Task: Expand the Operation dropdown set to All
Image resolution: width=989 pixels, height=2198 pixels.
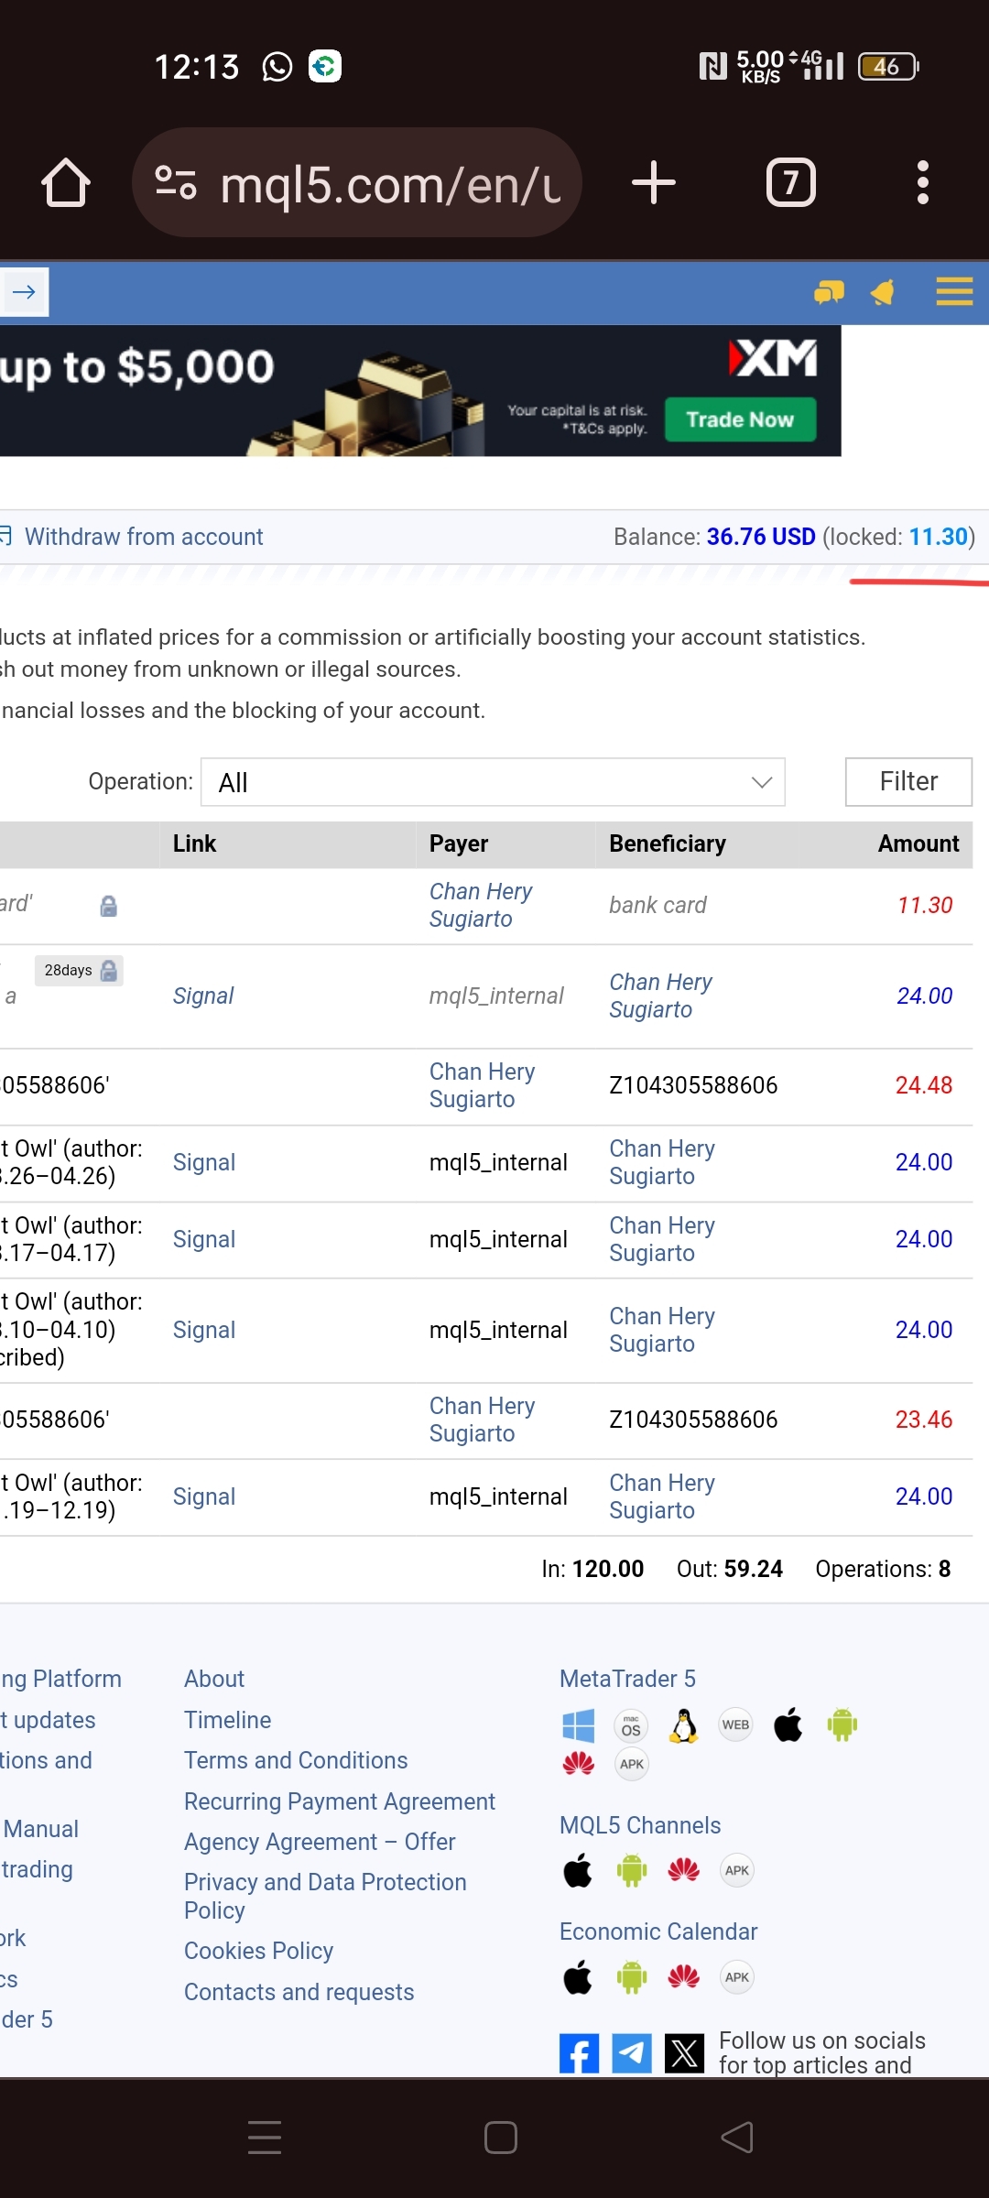Action: click(493, 782)
